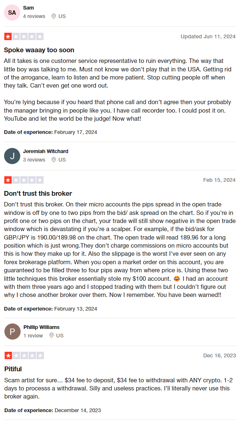The width and height of the screenshot is (241, 425).
Task: Open Sam's reviewer profile name
Action: coord(28,8)
